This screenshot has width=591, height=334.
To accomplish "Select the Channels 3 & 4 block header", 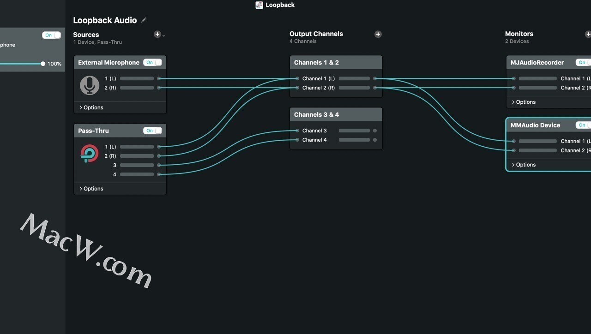I will pos(336,114).
